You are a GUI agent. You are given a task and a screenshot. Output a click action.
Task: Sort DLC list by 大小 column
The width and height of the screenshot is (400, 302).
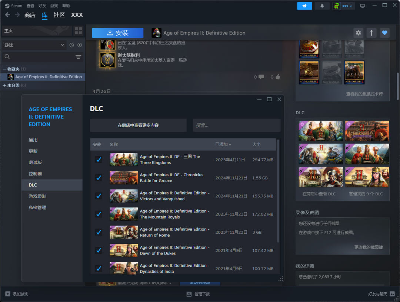pos(256,144)
